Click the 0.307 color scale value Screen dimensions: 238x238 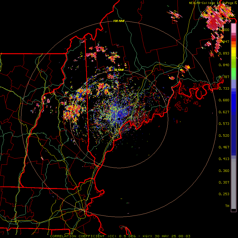point(224,182)
